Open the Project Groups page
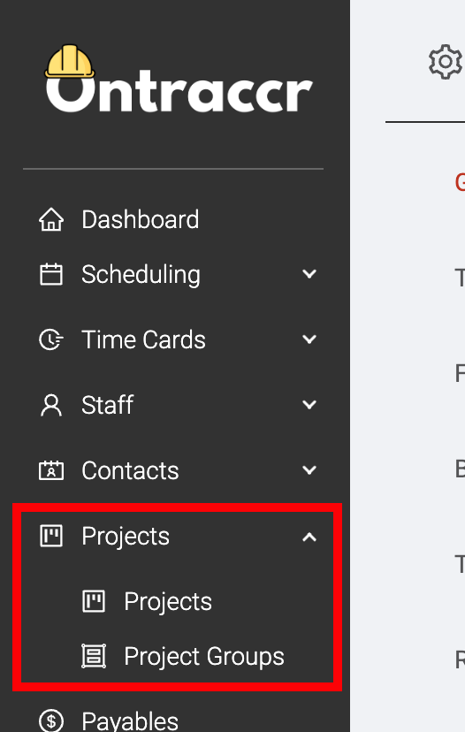Image resolution: width=465 pixels, height=732 pixels. (204, 656)
